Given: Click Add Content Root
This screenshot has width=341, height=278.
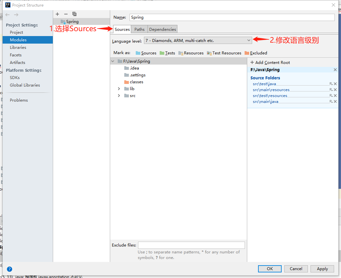Looking at the screenshot, I should (x=270, y=63).
